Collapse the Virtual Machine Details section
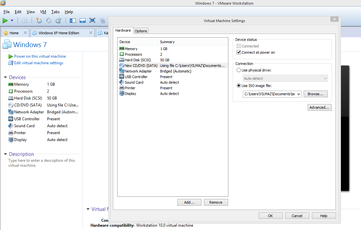Image resolution: width=361 pixels, height=230 pixels. [x=88, y=209]
